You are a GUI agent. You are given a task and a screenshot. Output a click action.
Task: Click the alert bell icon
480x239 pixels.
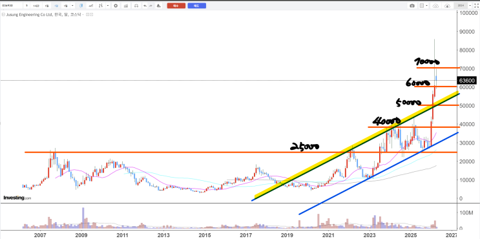(x=158, y=6)
